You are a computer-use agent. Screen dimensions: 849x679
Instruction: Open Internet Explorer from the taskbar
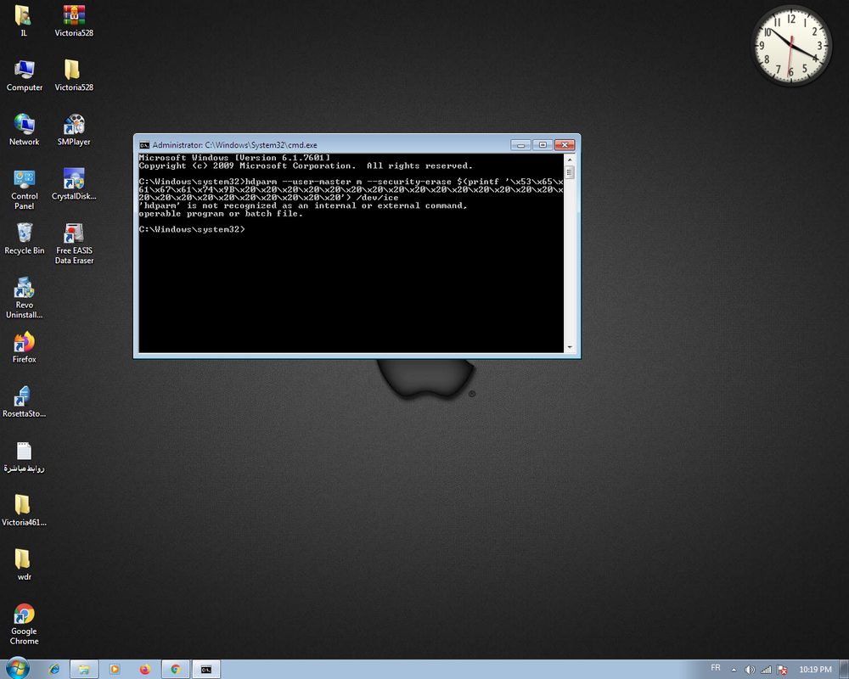[54, 670]
